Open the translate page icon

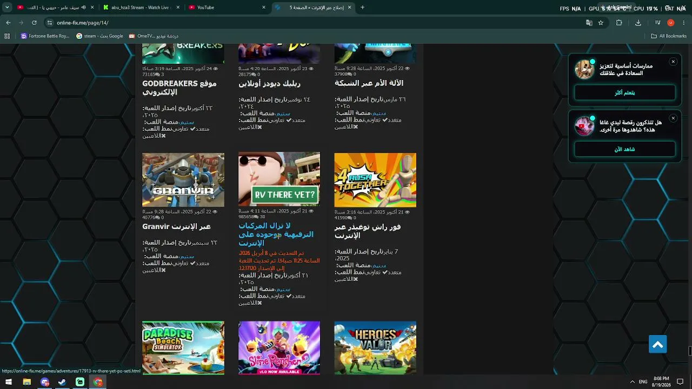coord(589,23)
